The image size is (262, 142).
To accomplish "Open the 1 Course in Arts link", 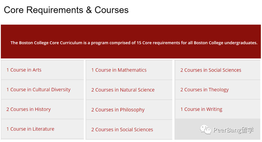I will click(24, 70).
